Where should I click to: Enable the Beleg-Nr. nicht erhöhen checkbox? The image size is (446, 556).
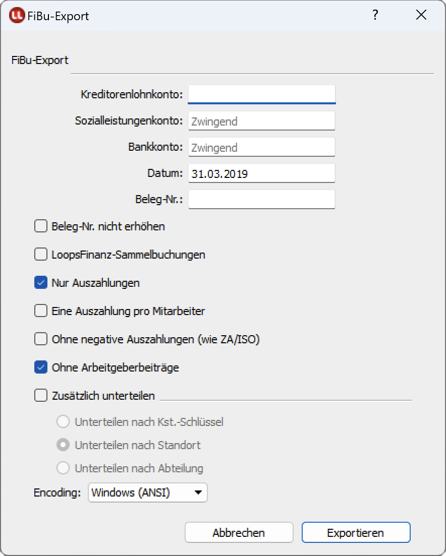pyautogui.click(x=40, y=226)
